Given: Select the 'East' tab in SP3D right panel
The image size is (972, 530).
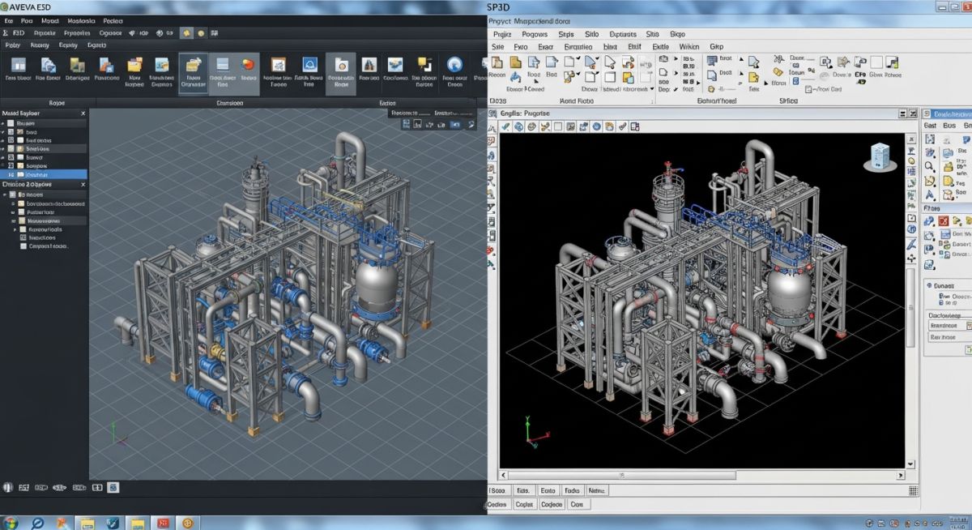Looking at the screenshot, I should [930, 126].
